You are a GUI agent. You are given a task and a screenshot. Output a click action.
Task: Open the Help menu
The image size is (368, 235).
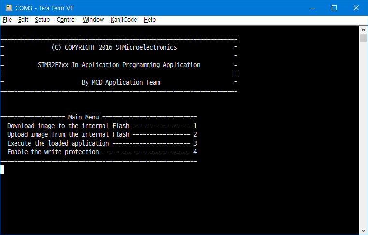pos(149,20)
